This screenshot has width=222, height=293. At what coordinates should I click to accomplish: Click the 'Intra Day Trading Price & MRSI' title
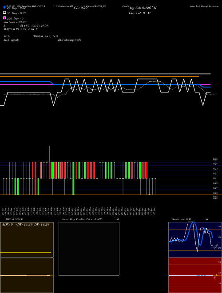coord(91,219)
